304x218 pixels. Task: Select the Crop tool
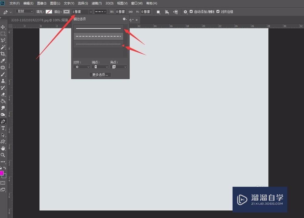(x=3, y=54)
